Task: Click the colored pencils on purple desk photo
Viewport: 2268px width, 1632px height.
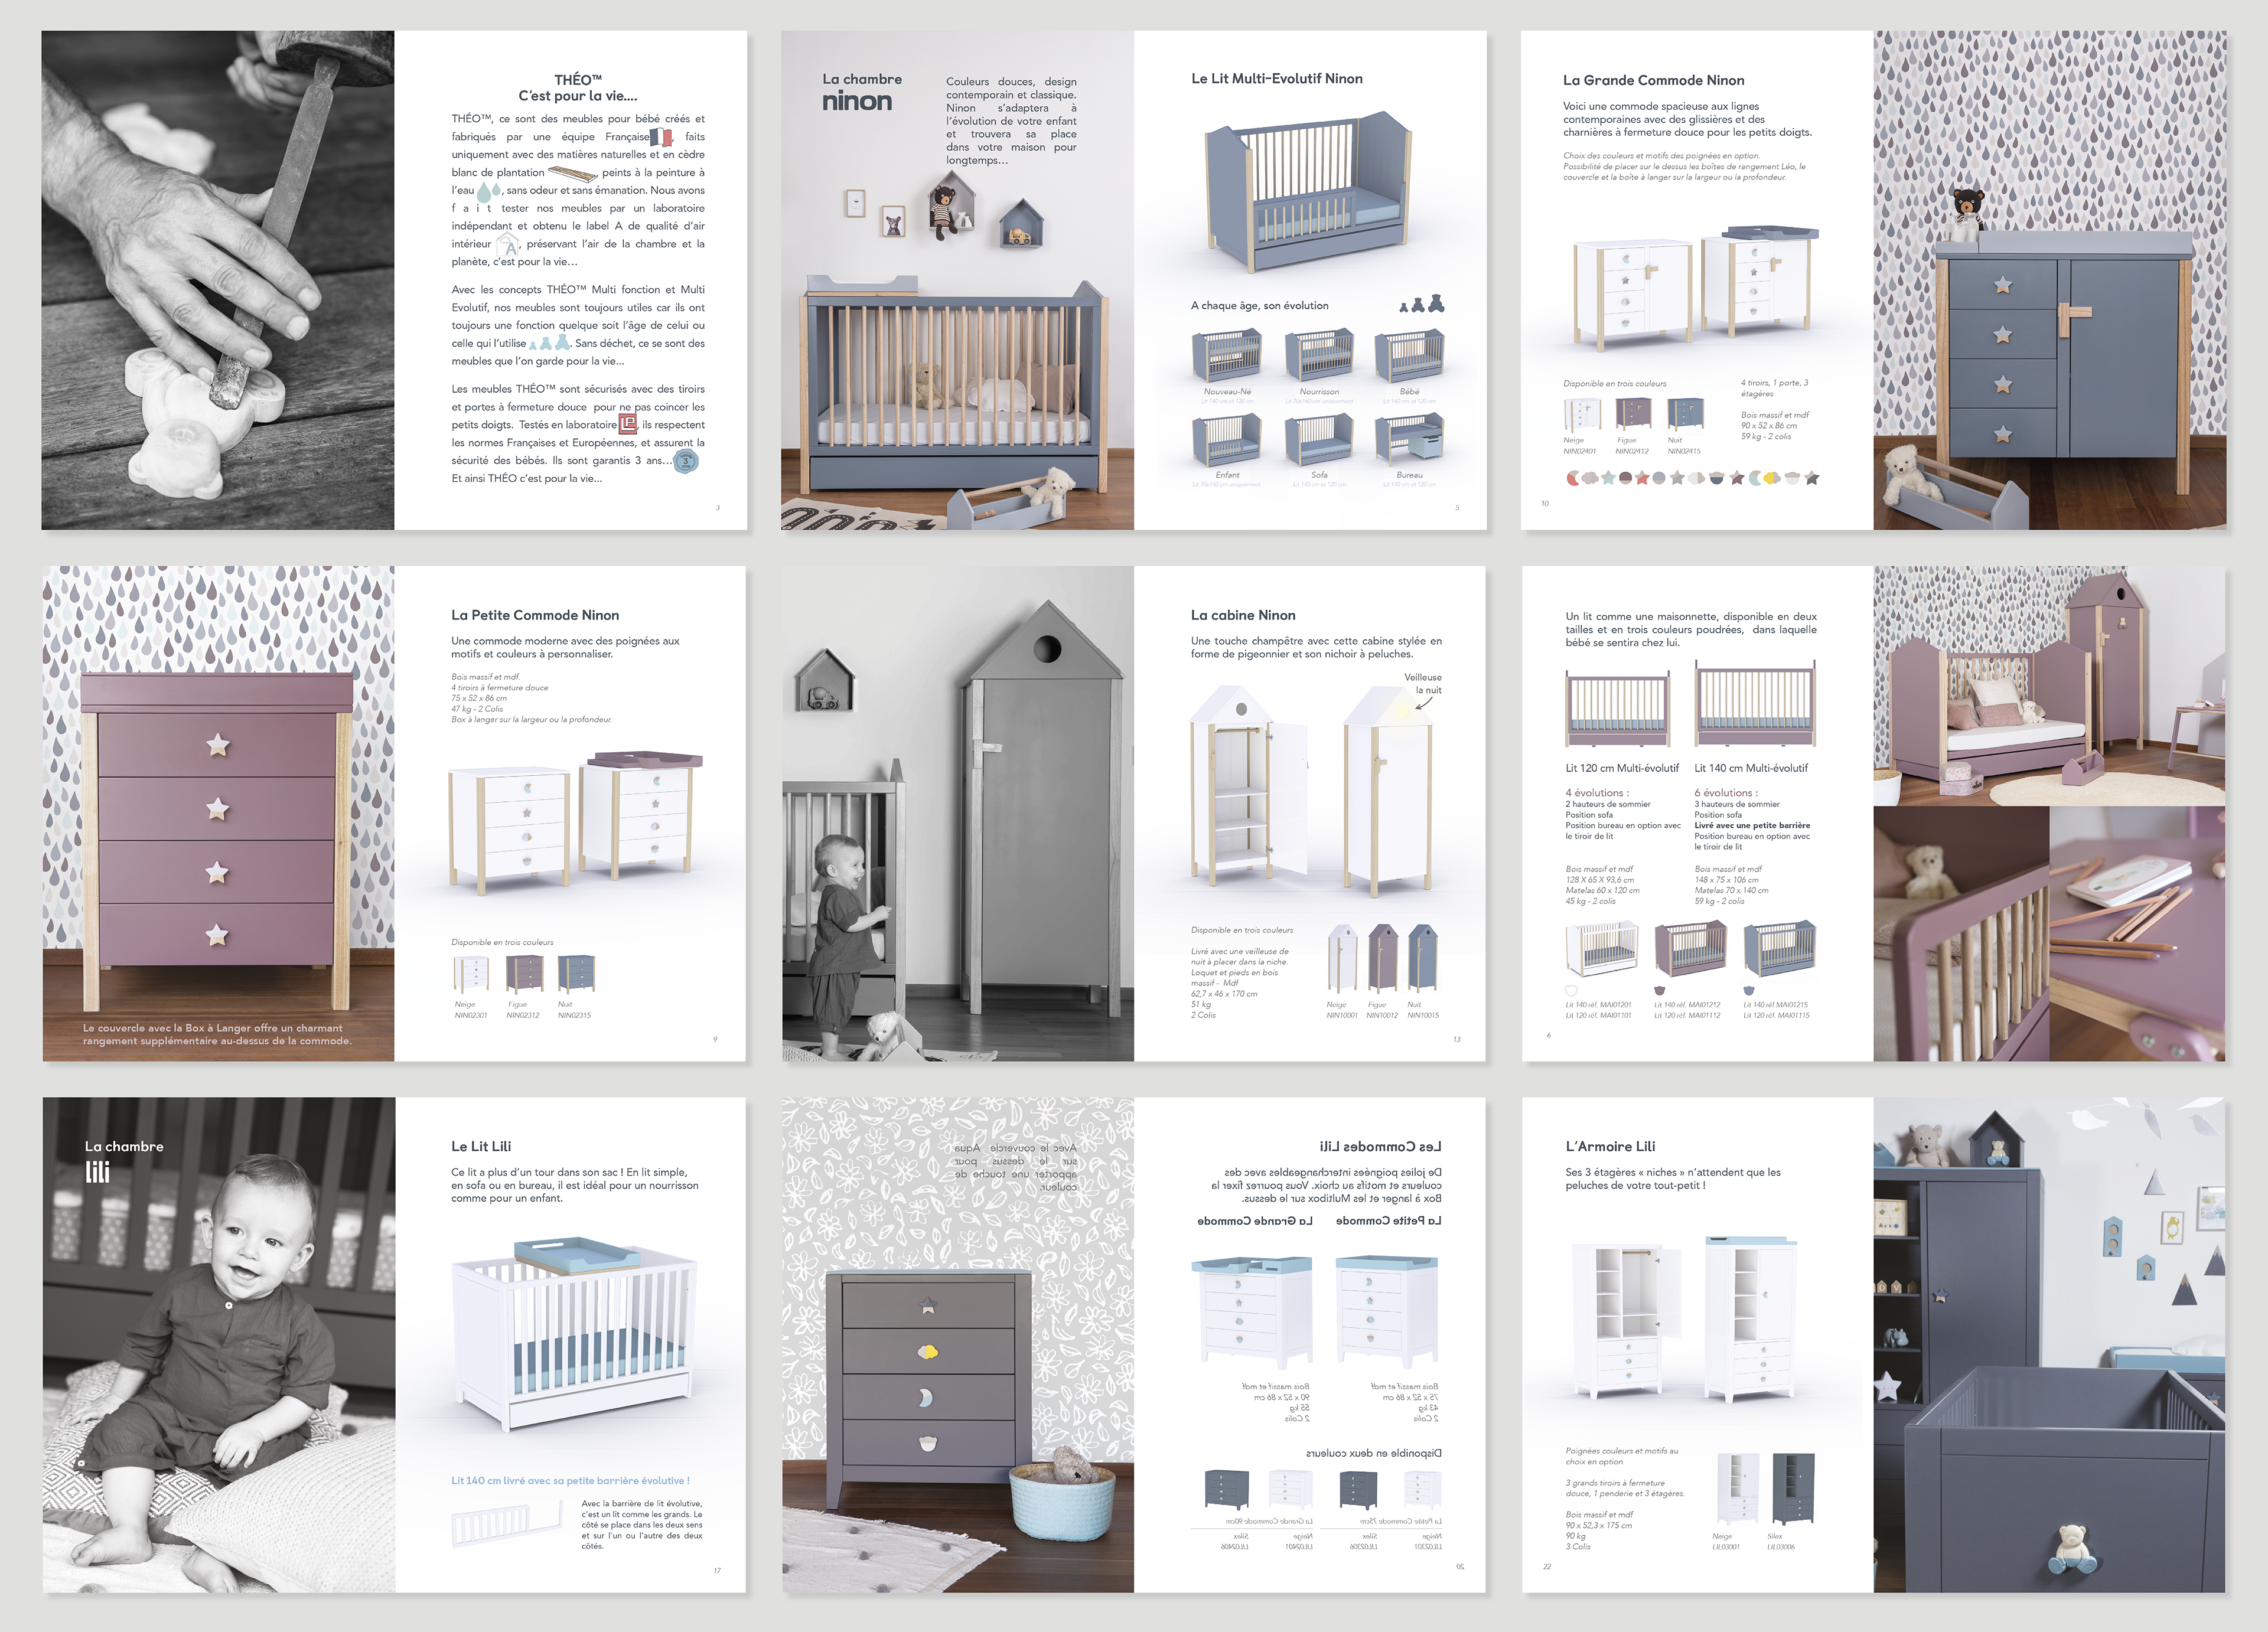Action: tap(2138, 933)
